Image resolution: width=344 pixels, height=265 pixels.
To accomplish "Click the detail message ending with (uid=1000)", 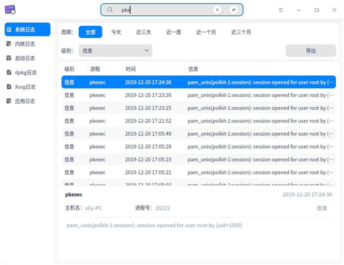I will (154, 225).
